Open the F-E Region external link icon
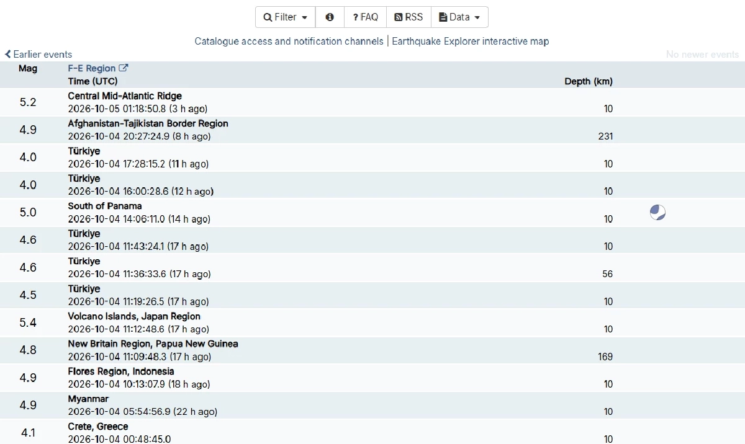The width and height of the screenshot is (745, 444). (124, 68)
